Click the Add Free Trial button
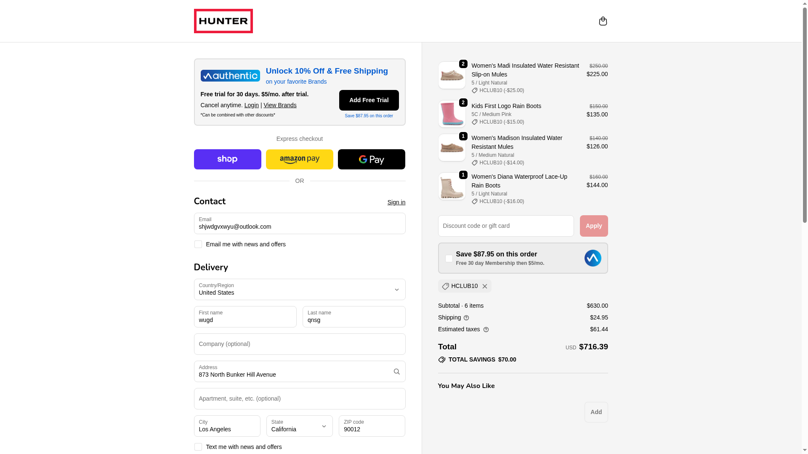The width and height of the screenshot is (808, 454). click(x=369, y=100)
